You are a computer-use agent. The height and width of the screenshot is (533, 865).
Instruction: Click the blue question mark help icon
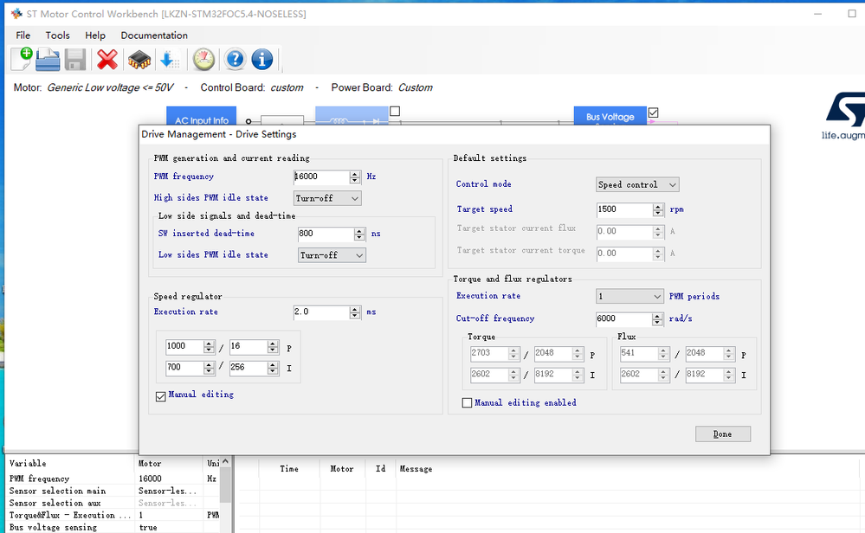coord(235,59)
